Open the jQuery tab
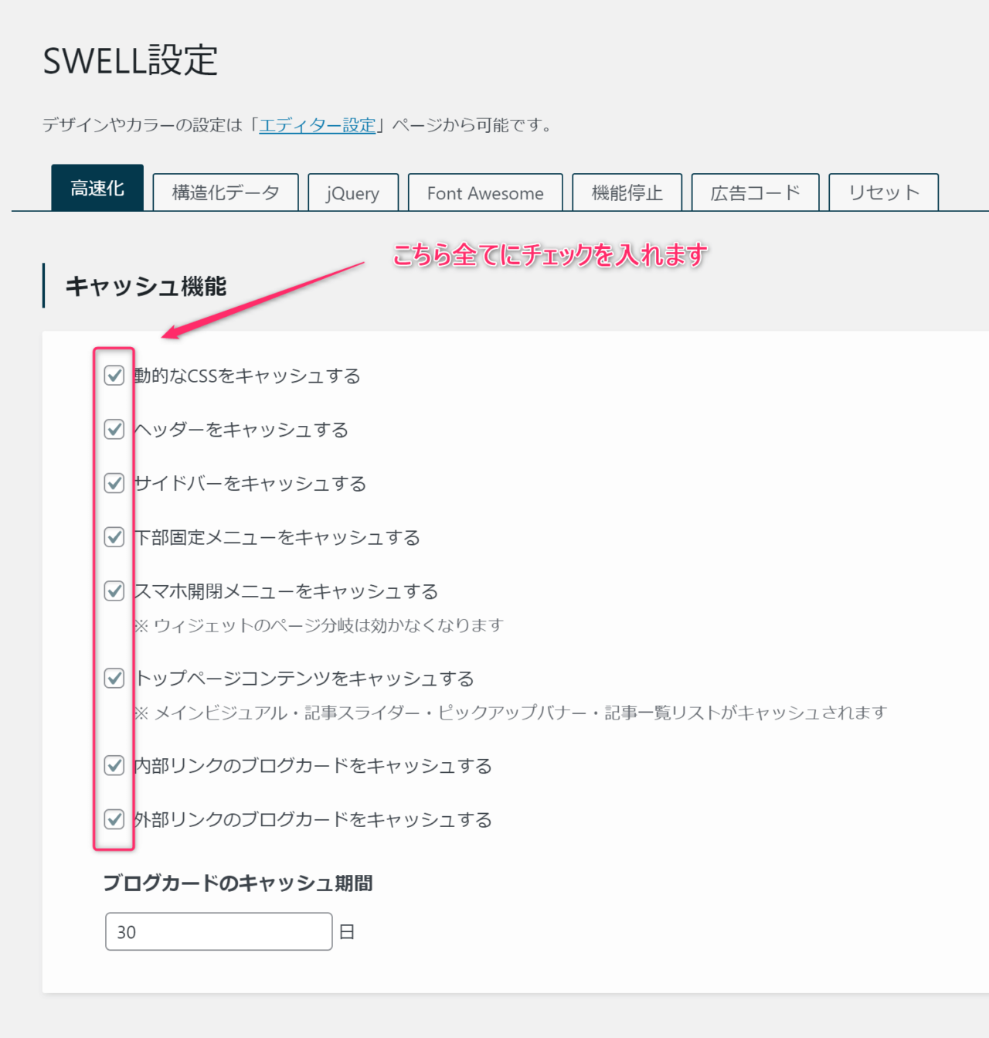The height and width of the screenshot is (1038, 989). click(353, 192)
